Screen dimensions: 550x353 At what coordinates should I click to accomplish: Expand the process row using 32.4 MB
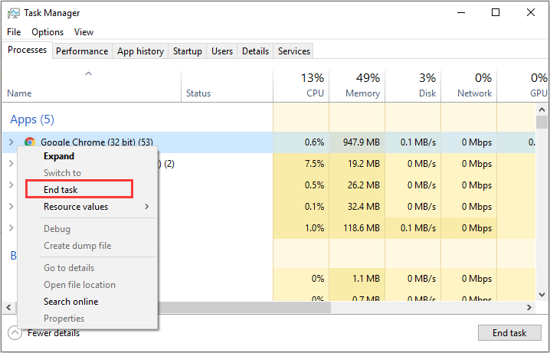click(x=11, y=206)
